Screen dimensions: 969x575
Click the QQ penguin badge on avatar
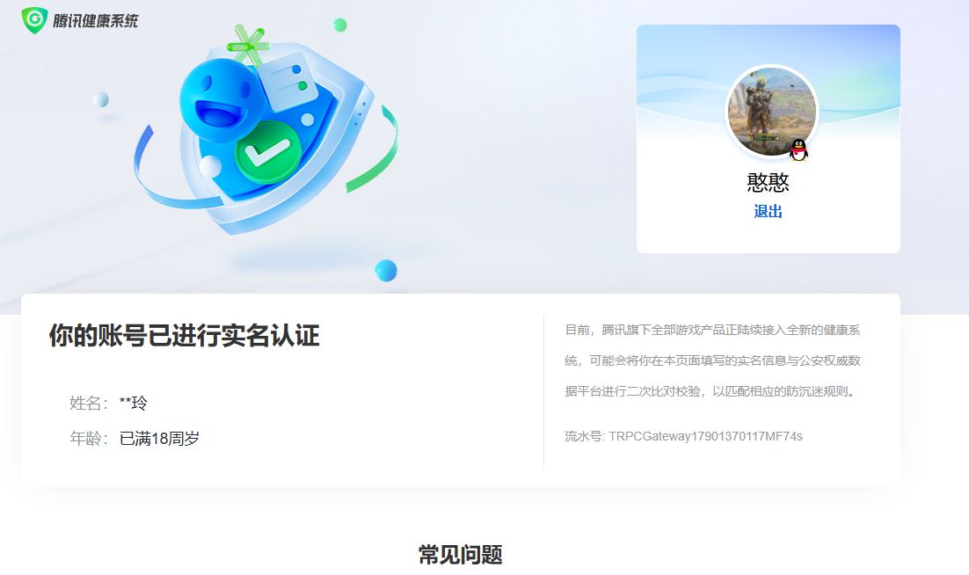coord(799,149)
